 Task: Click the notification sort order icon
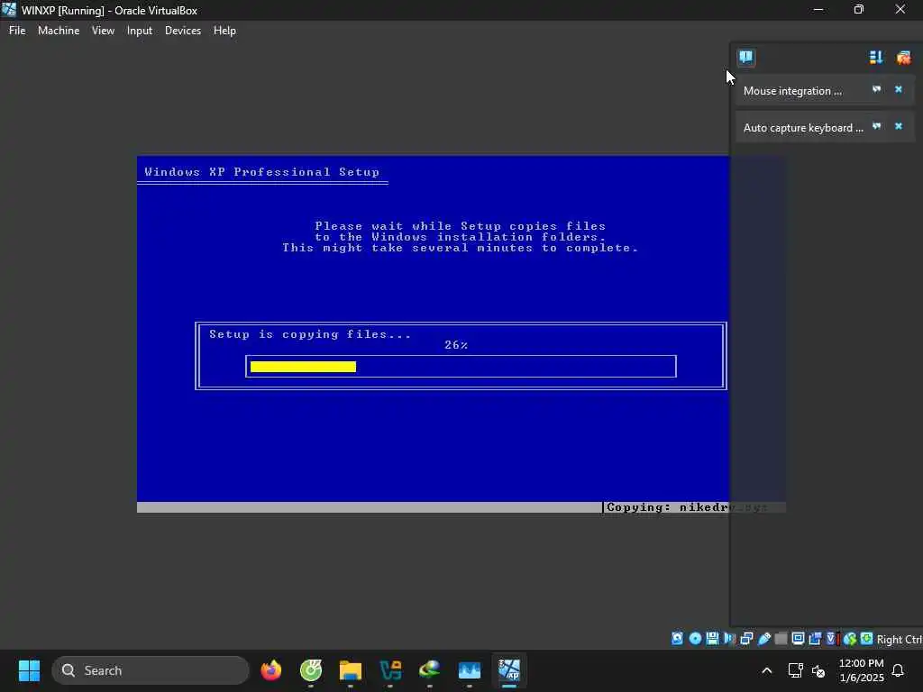[x=876, y=57]
